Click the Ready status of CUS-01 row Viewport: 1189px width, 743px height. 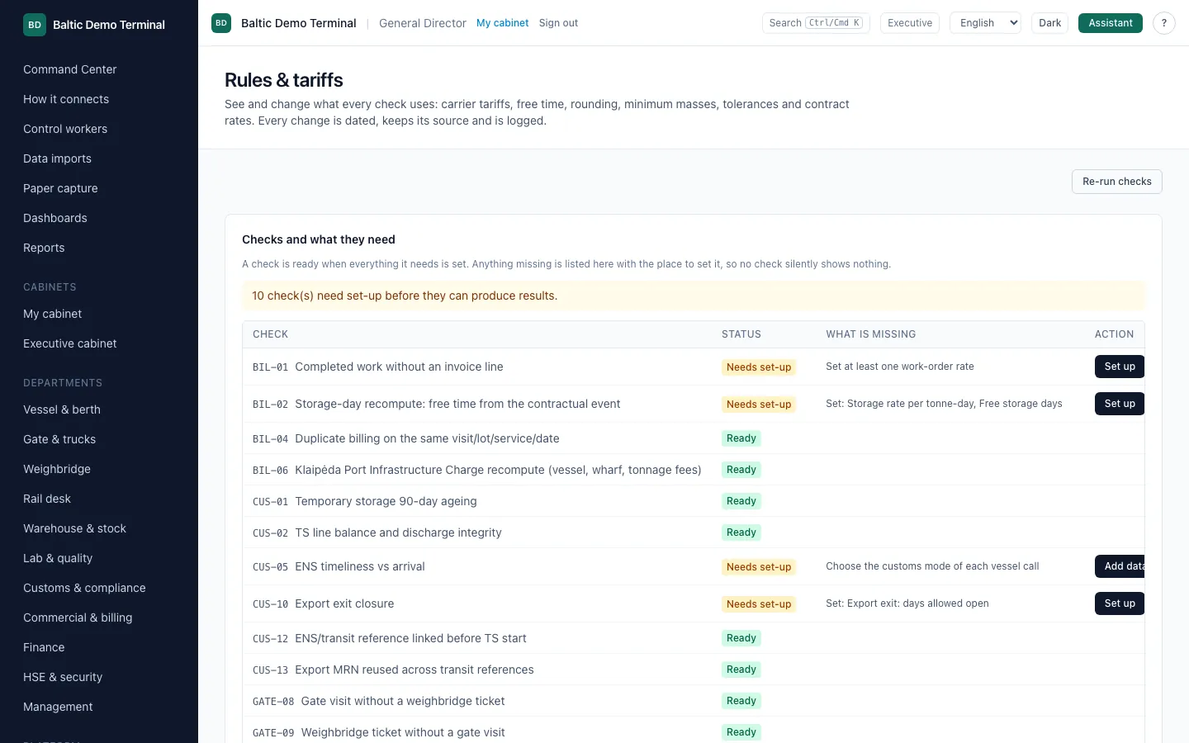[741, 501]
